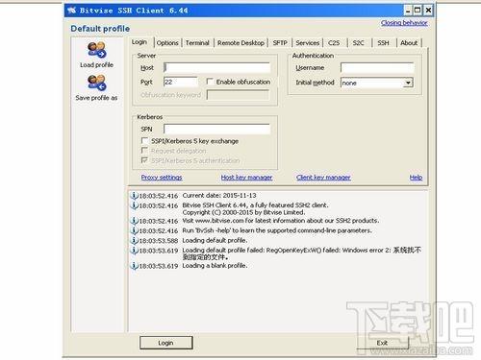This screenshot has width=481, height=360.
Task: Maximize the Bitvise SSH Client window
Action: click(418, 11)
